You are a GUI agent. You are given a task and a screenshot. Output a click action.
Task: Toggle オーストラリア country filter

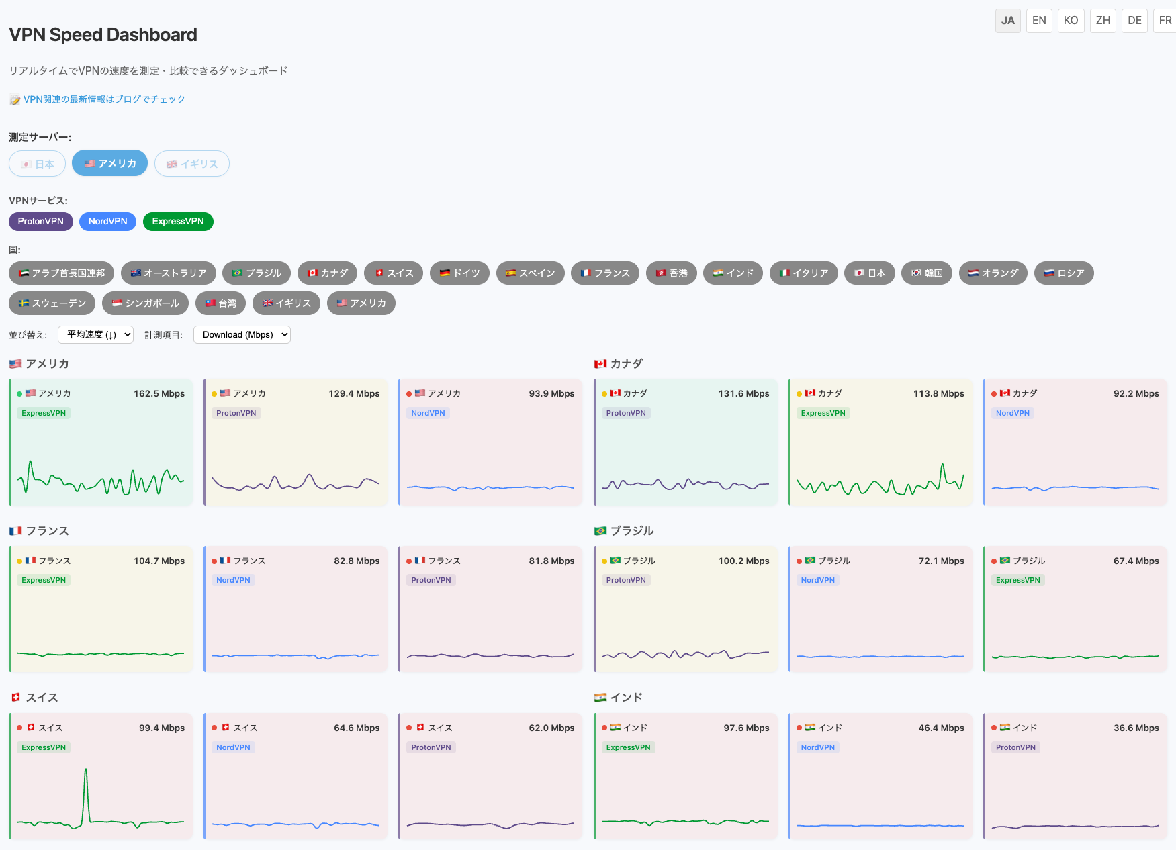pyautogui.click(x=169, y=273)
